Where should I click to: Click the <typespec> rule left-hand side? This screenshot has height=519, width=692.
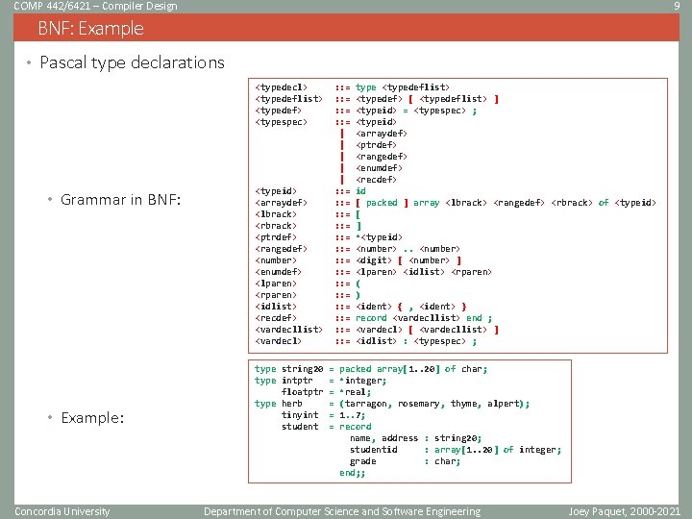pyautogui.click(x=281, y=122)
